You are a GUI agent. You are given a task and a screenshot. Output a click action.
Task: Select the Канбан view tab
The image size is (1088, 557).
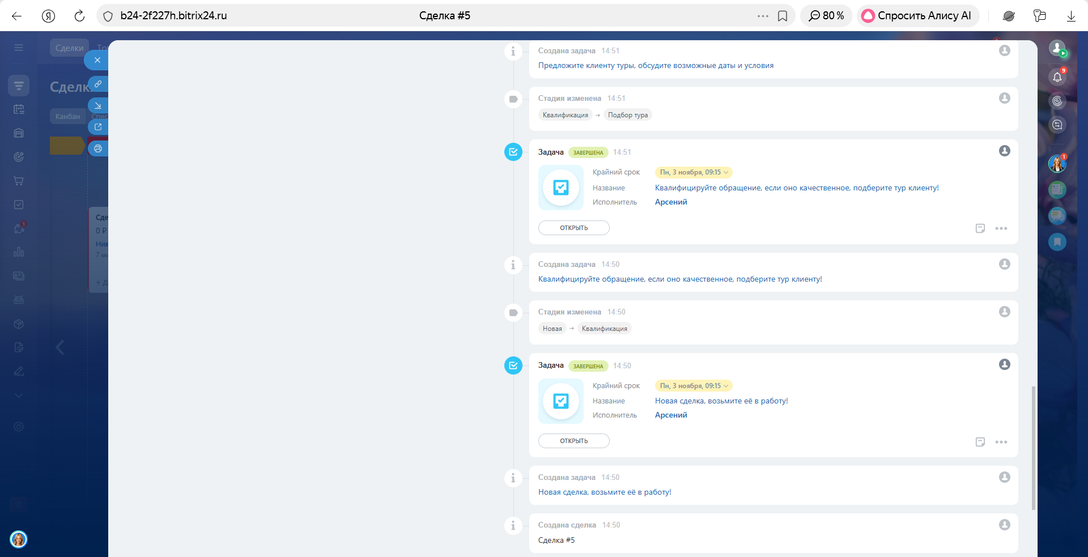(x=67, y=116)
